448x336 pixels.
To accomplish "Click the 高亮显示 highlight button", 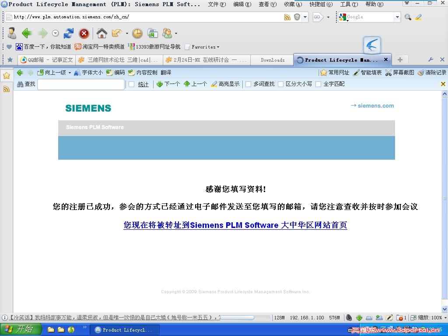I will pyautogui.click(x=225, y=84).
